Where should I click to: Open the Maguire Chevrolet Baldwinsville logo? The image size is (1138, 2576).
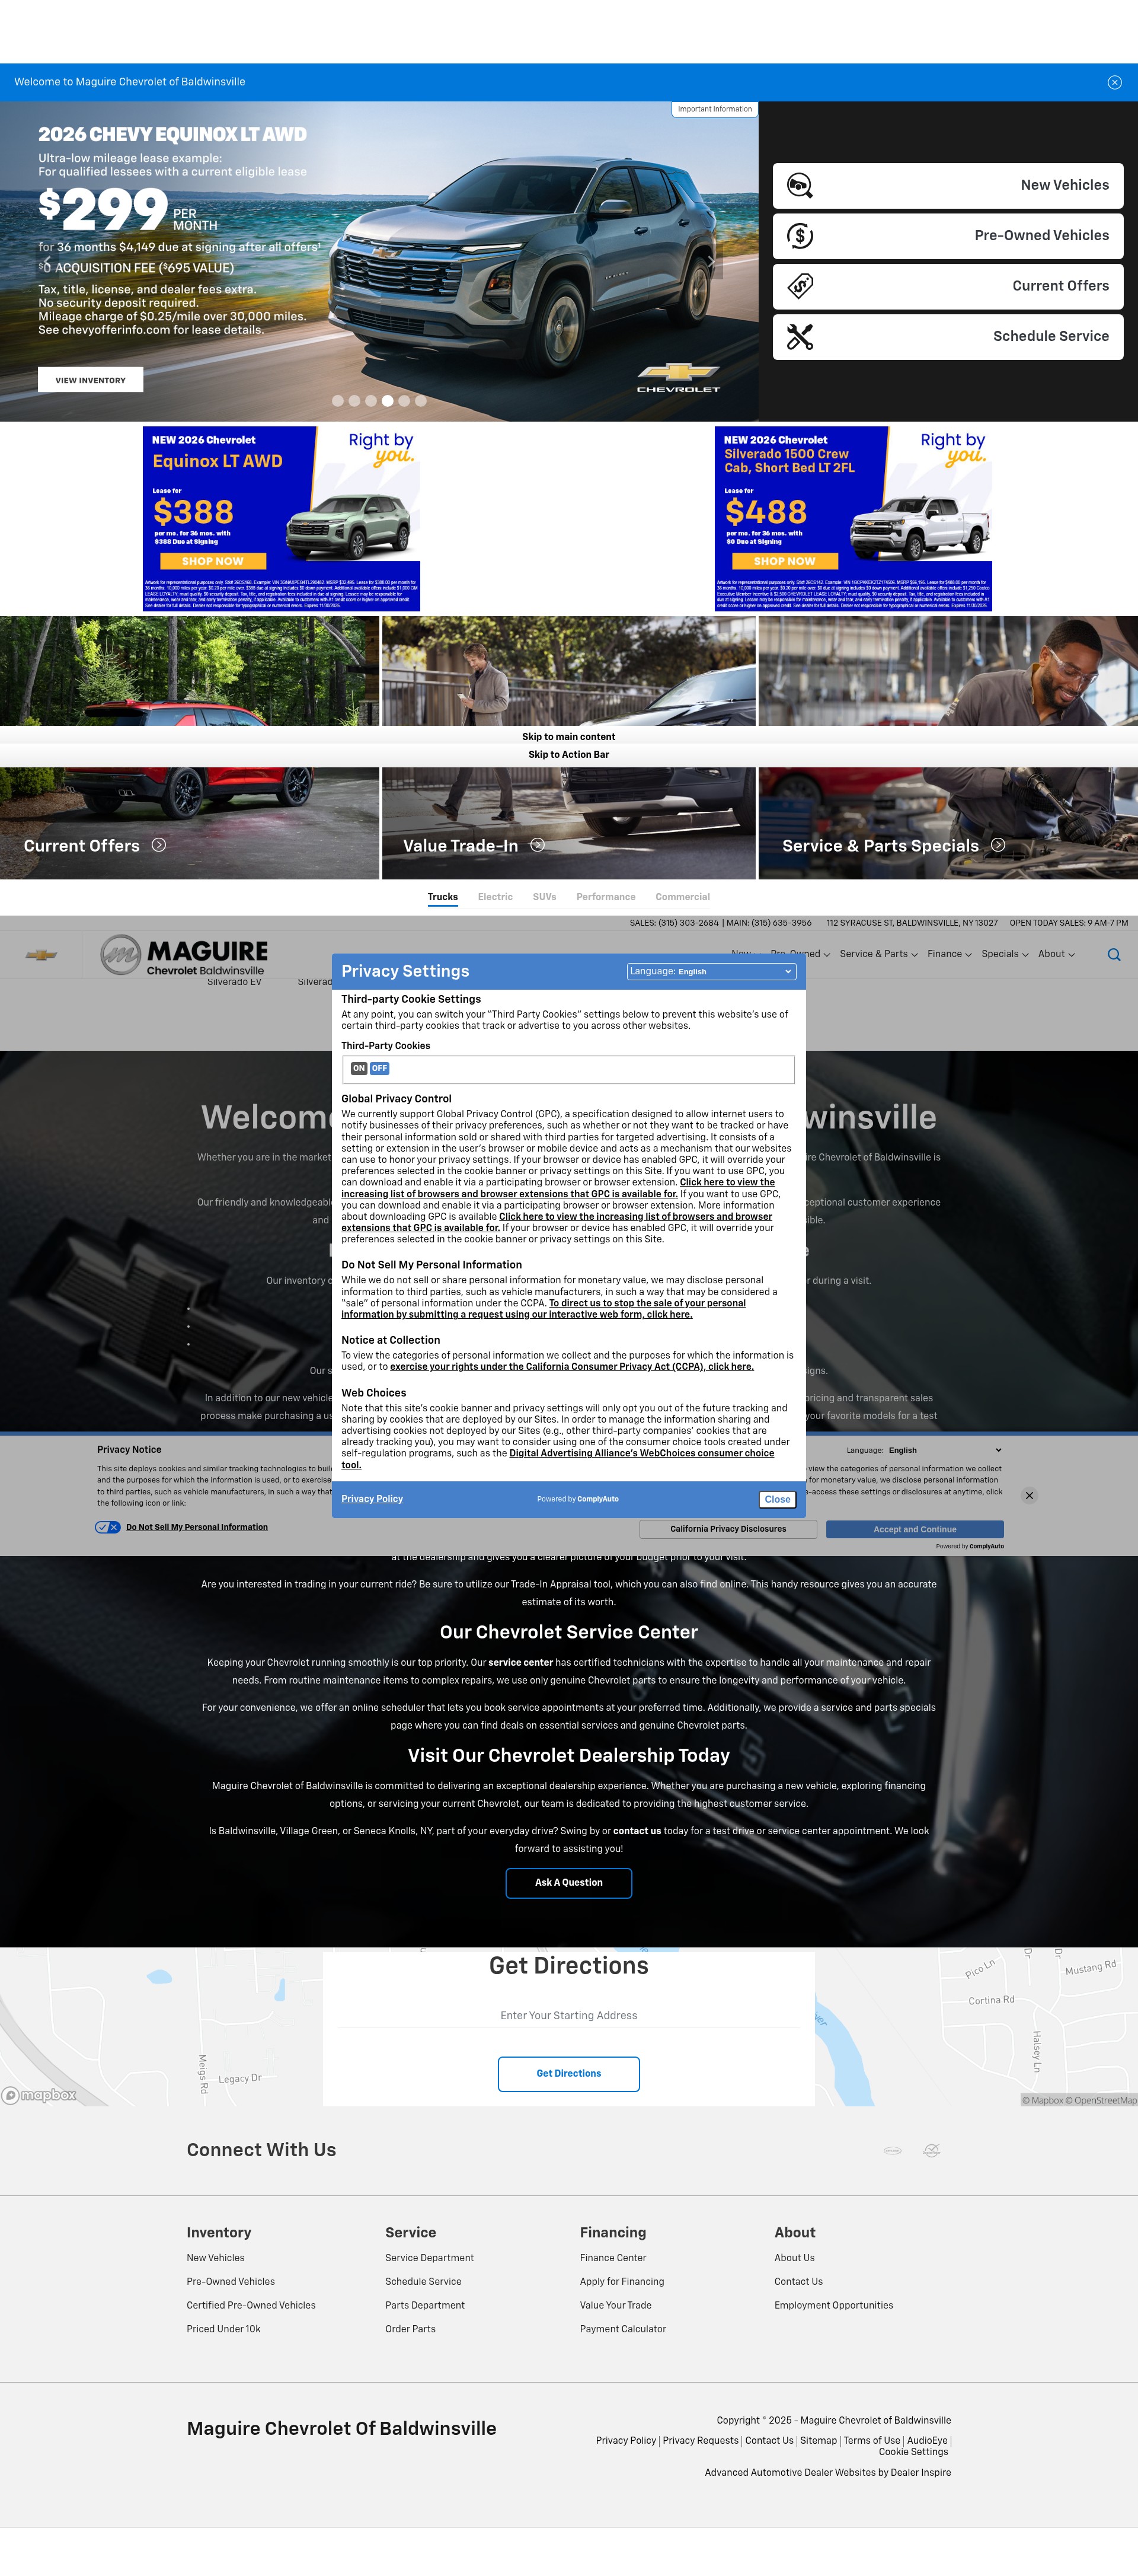[185, 955]
